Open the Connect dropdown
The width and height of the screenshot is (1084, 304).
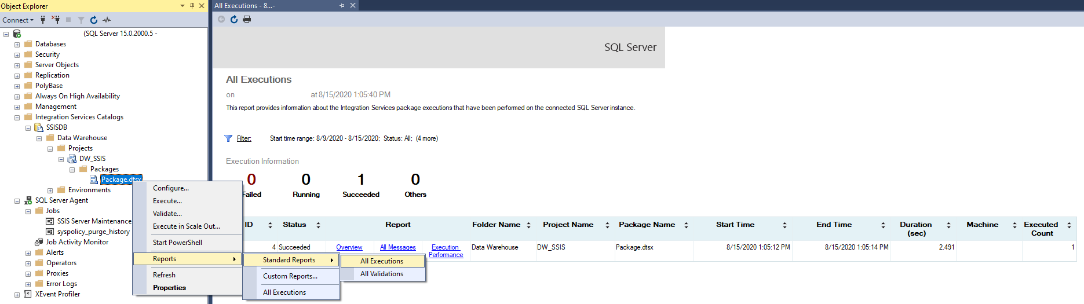point(18,20)
